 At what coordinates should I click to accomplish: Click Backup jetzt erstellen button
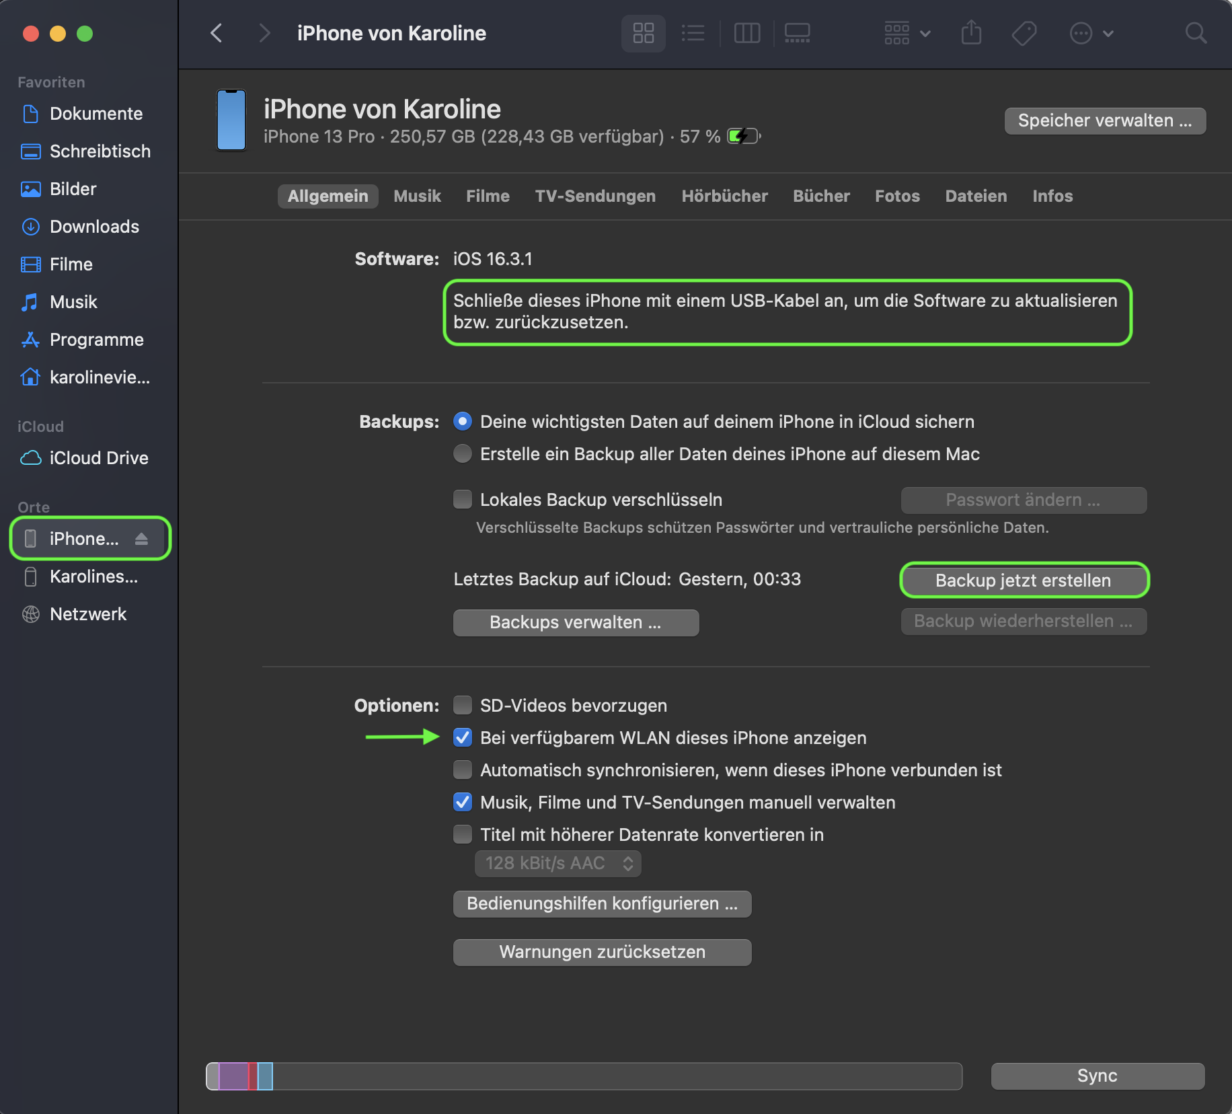pyautogui.click(x=1023, y=581)
